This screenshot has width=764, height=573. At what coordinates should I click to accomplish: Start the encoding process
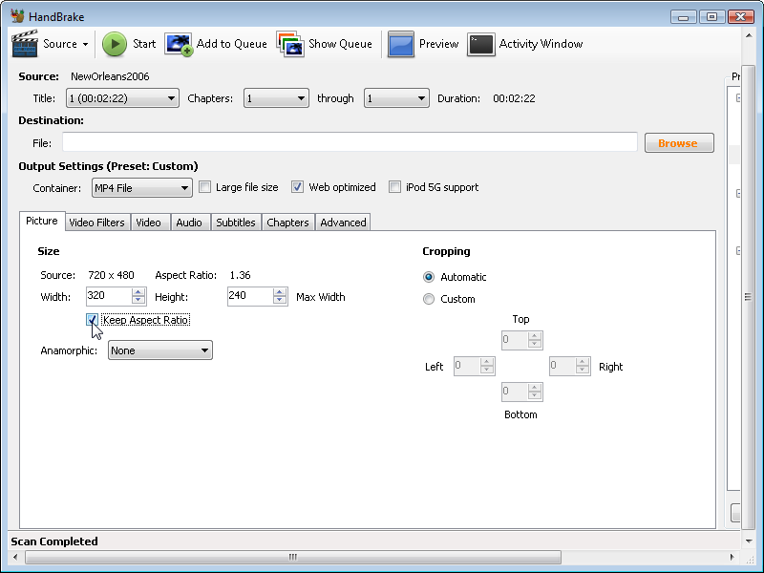pos(129,44)
